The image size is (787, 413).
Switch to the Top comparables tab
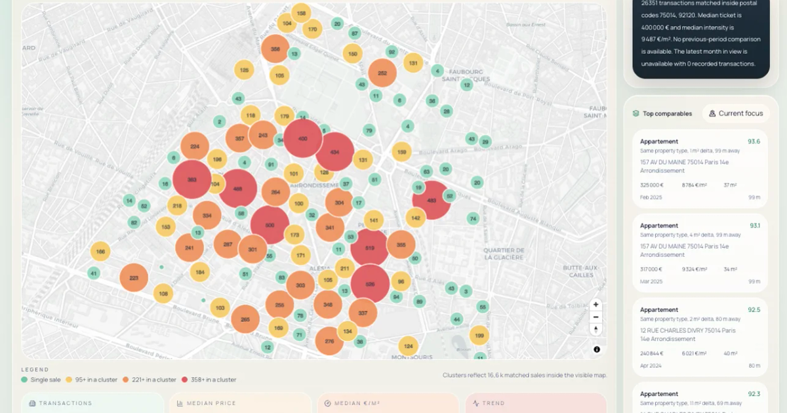click(x=662, y=113)
